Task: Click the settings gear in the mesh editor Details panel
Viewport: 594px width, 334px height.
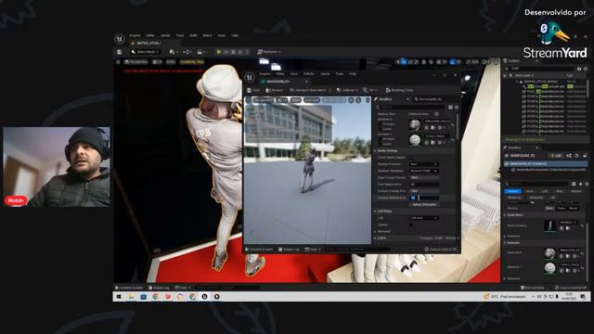Action: coord(457,108)
